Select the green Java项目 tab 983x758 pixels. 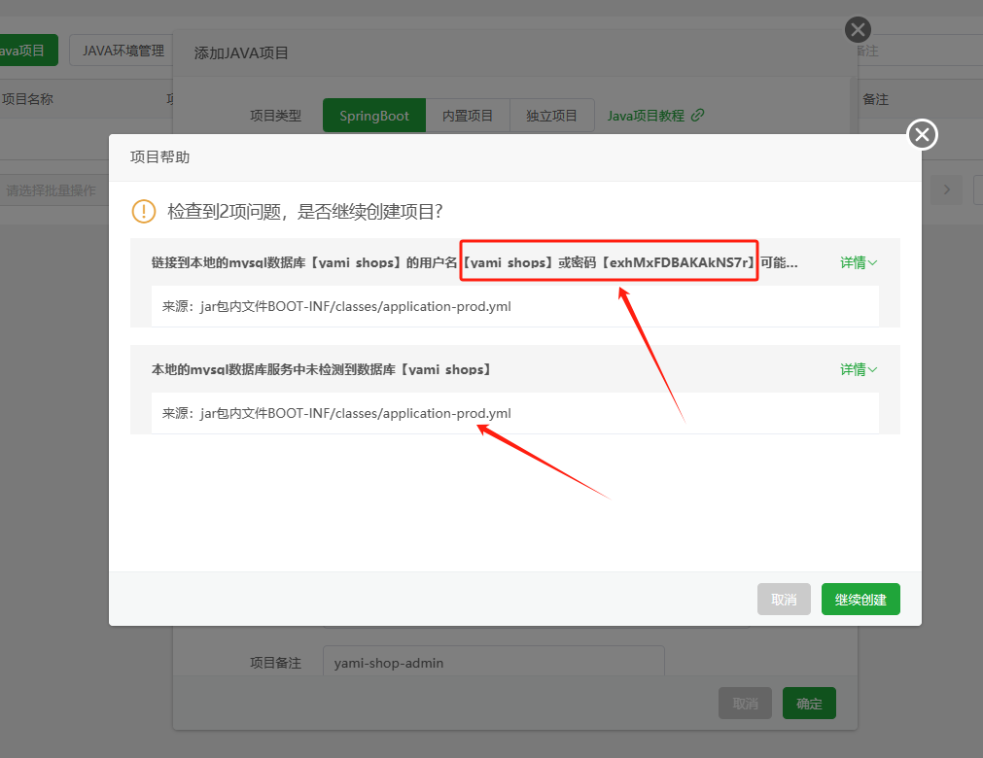pyautogui.click(x=24, y=49)
